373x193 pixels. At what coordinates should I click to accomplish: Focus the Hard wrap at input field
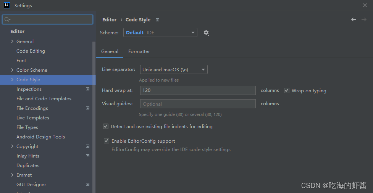[198, 90]
